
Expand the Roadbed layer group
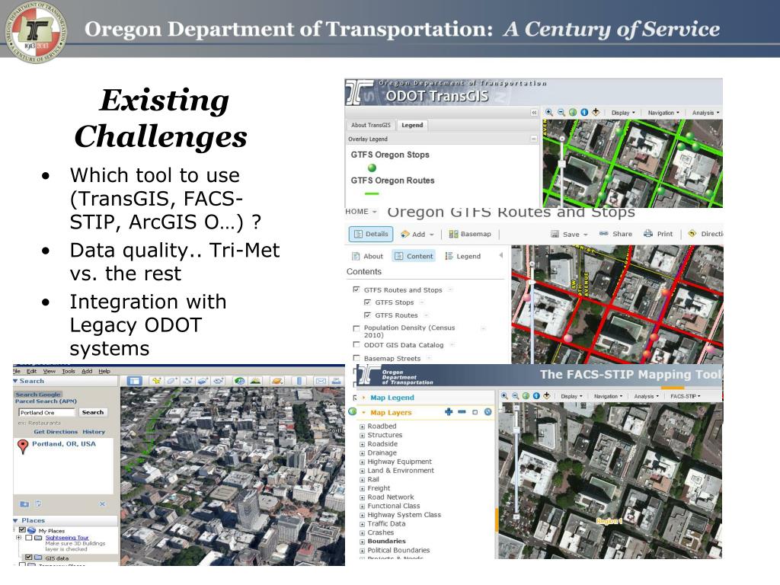click(x=362, y=427)
